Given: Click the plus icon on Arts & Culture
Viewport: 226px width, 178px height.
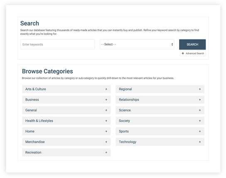Looking at the screenshot, I should [106, 89].
